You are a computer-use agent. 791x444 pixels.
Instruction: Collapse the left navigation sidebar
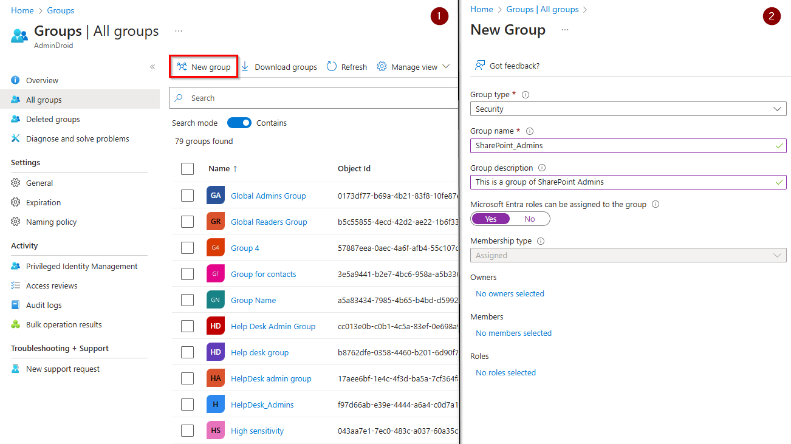tap(152, 67)
